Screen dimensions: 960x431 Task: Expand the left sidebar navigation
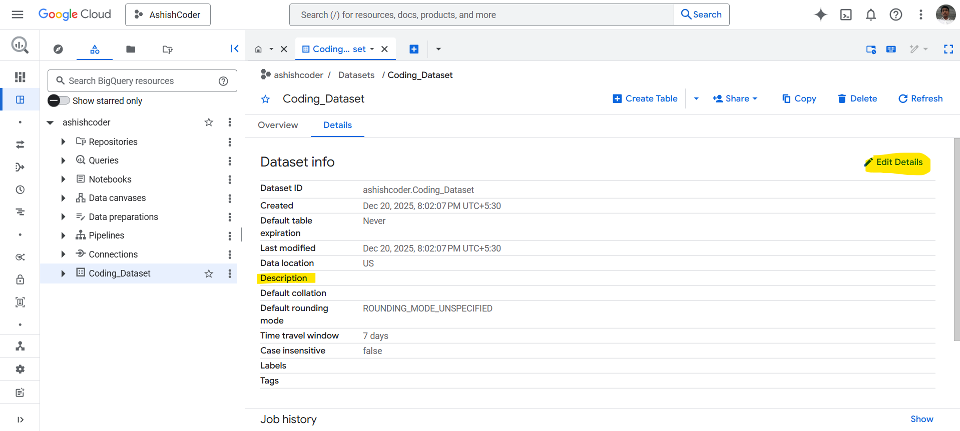pyautogui.click(x=20, y=419)
